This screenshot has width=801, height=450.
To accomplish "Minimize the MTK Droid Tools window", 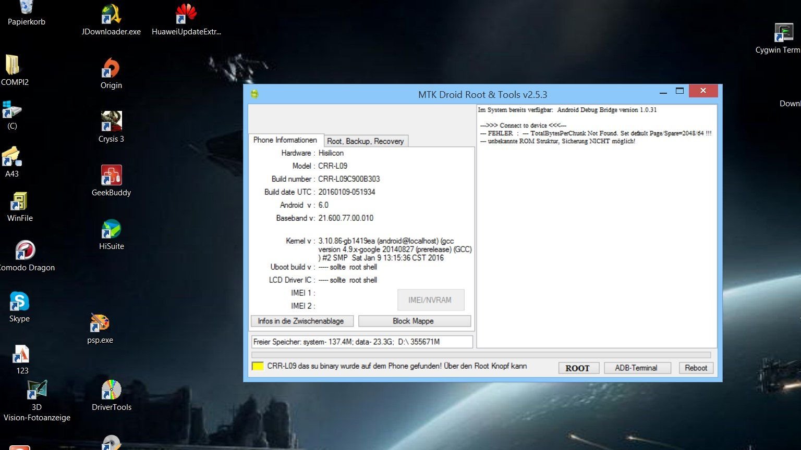I will point(663,92).
